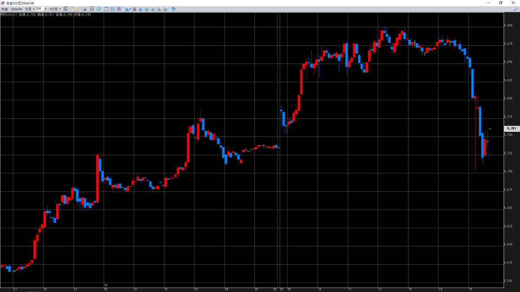Image resolution: width=520 pixels, height=292 pixels.
Task: Click the 高値:5,751 high price readout
Action: point(46,15)
